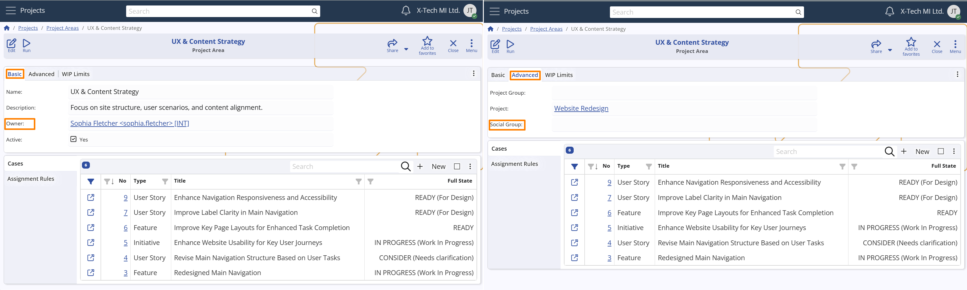Click the Add to favorites star in the Basic view
Image resolution: width=967 pixels, height=290 pixels.
[427, 41]
